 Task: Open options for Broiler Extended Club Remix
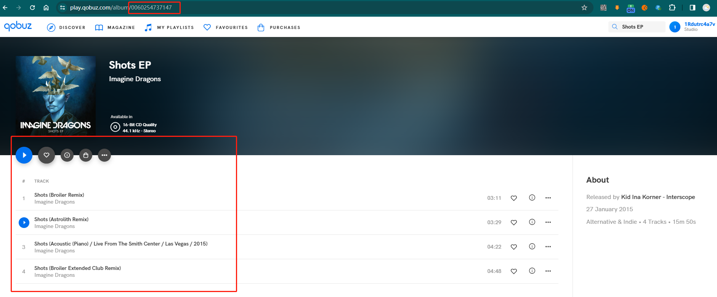548,271
